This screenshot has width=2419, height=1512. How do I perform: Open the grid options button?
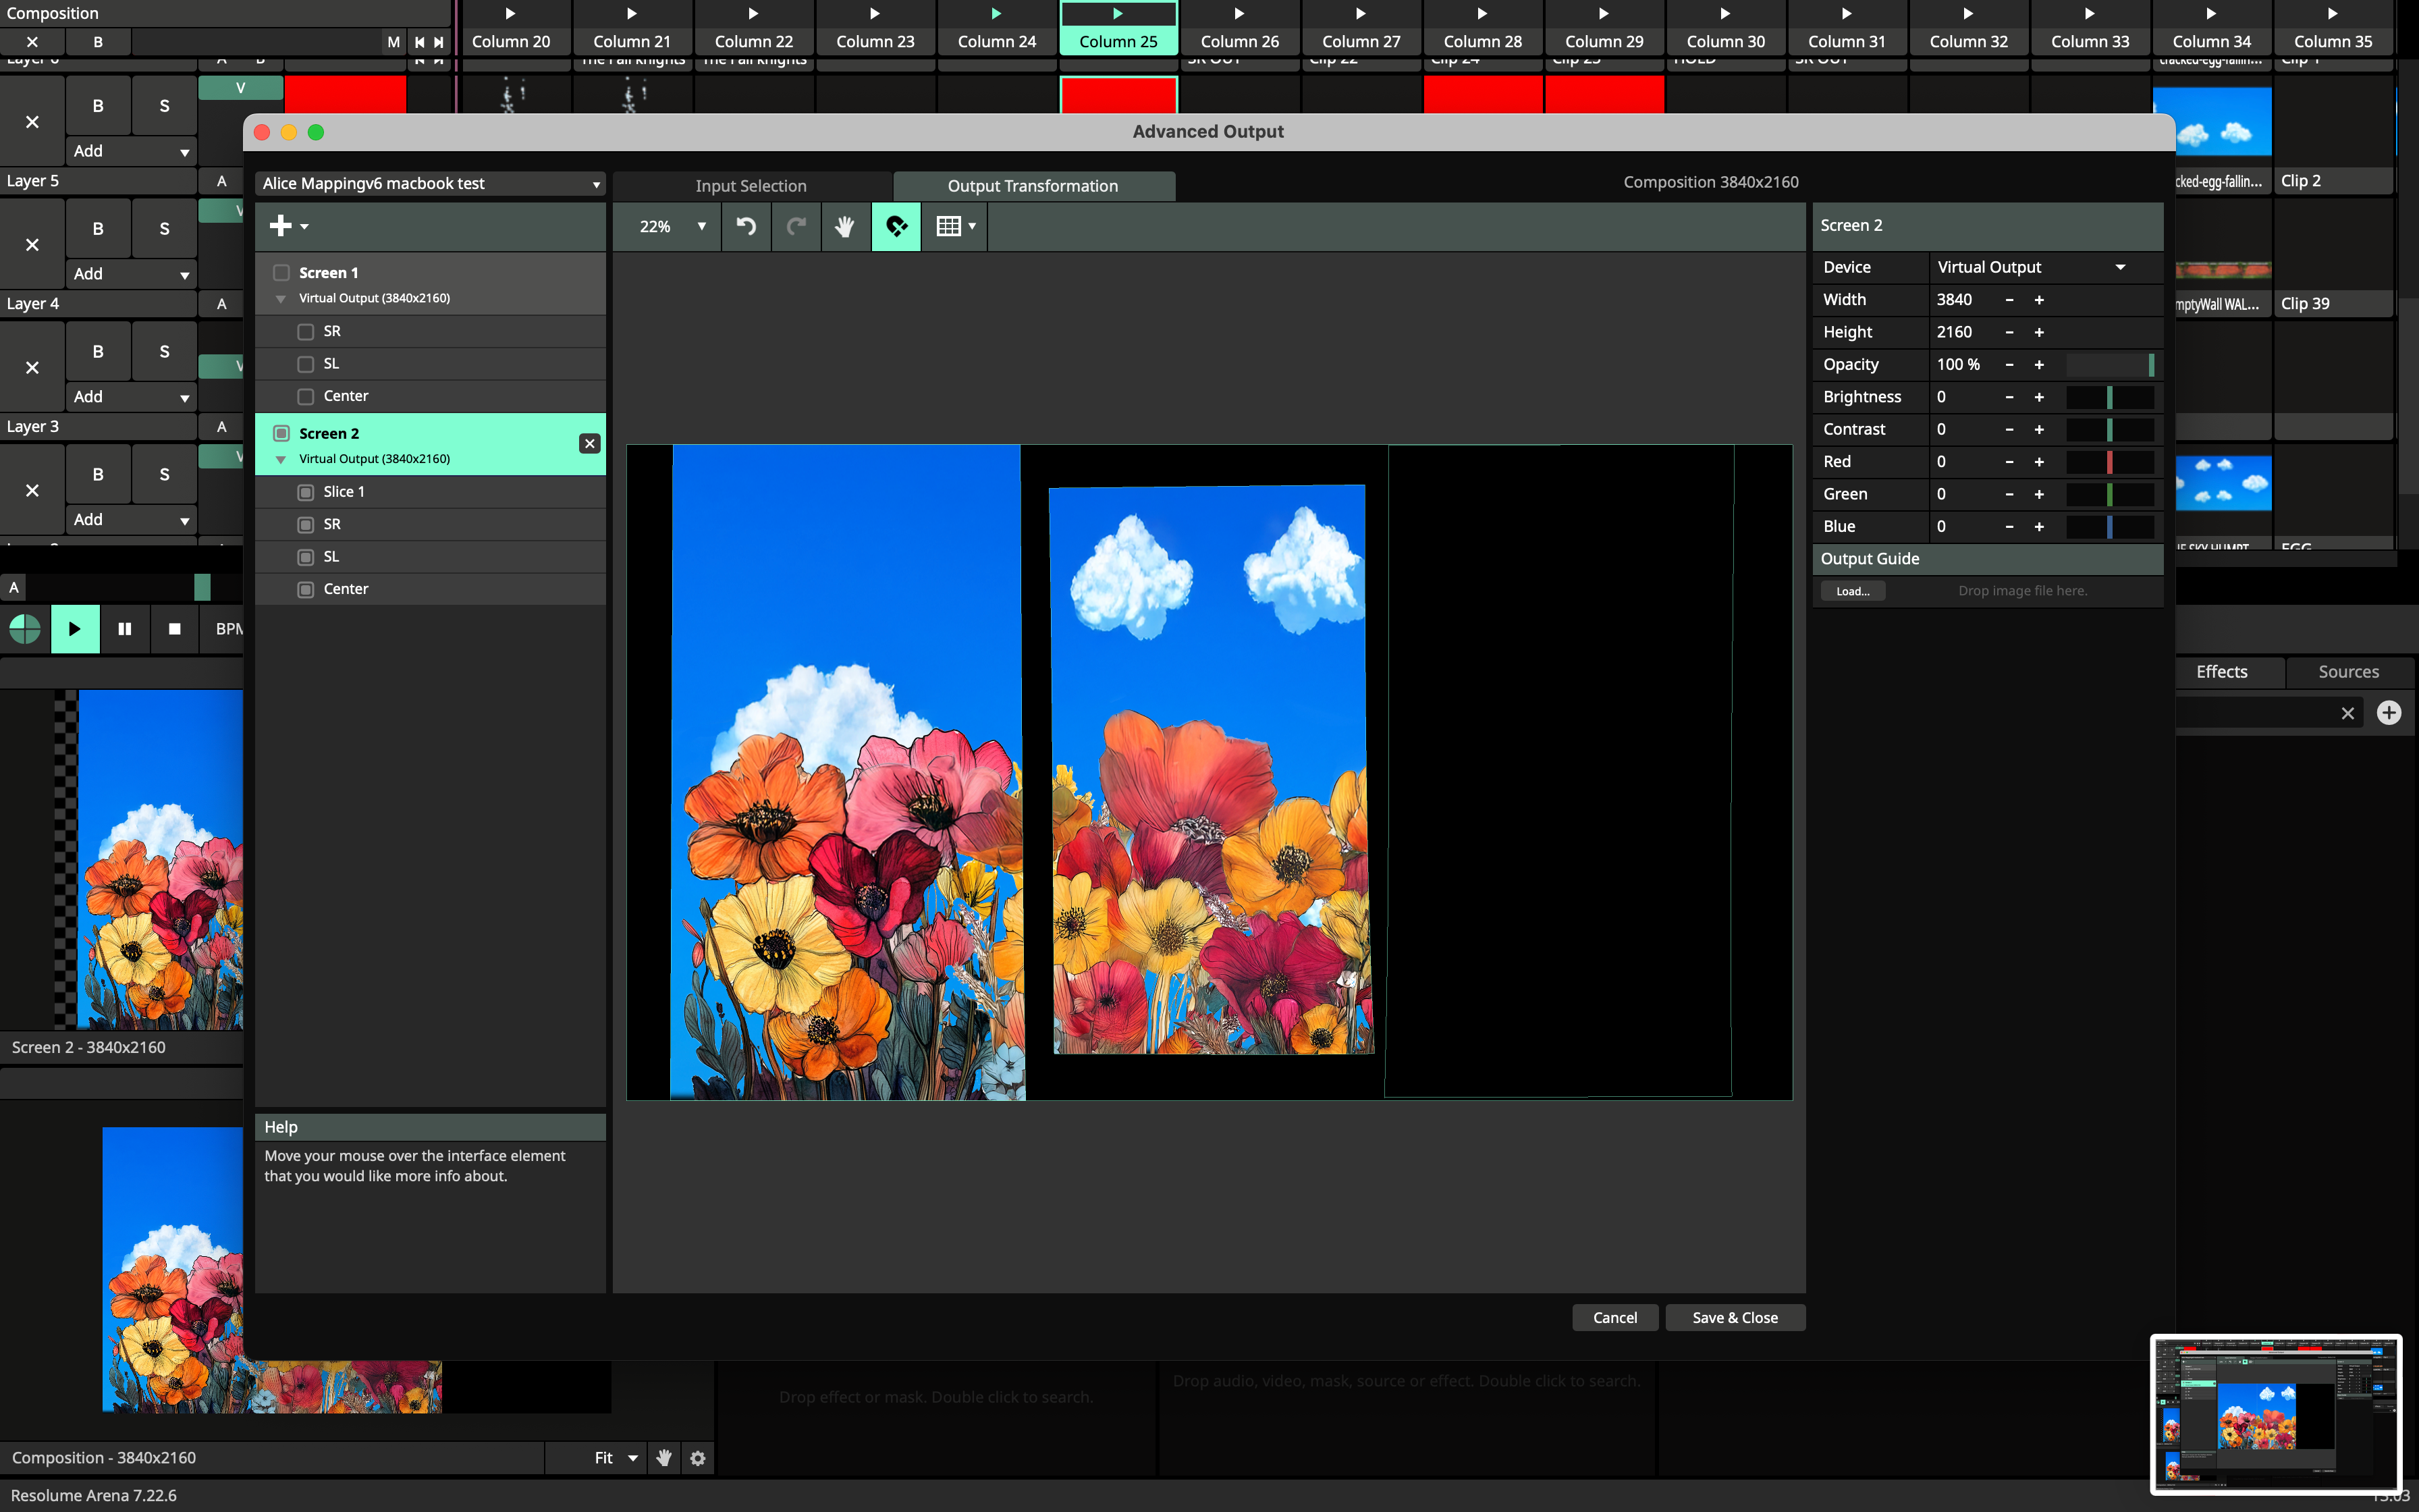coord(954,226)
